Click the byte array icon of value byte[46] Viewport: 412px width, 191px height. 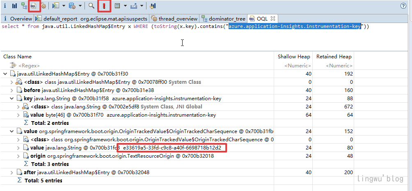26,115
